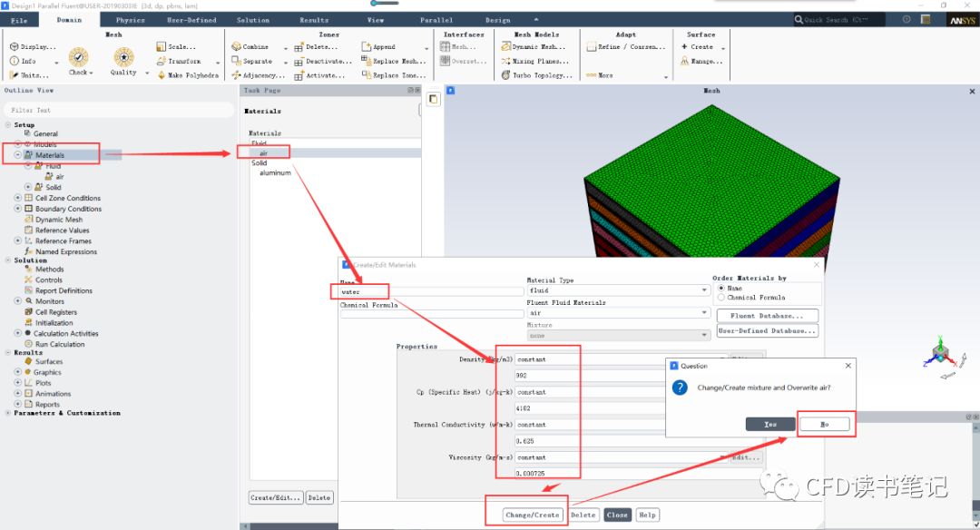
Task: Click Yes in the Question dialog
Action: [770, 425]
